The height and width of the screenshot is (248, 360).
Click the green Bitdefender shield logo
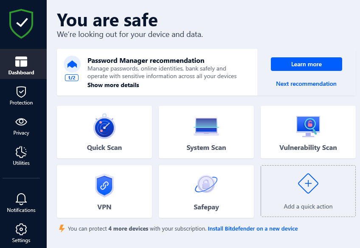(x=21, y=23)
